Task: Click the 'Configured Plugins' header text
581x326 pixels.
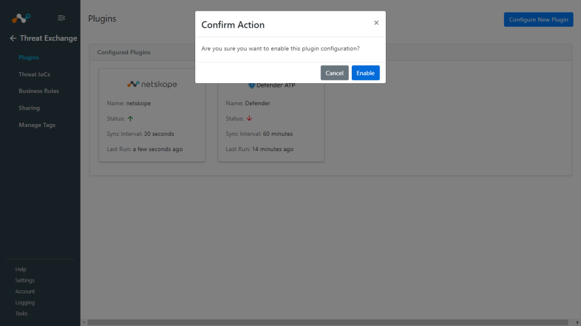Action: tap(124, 52)
